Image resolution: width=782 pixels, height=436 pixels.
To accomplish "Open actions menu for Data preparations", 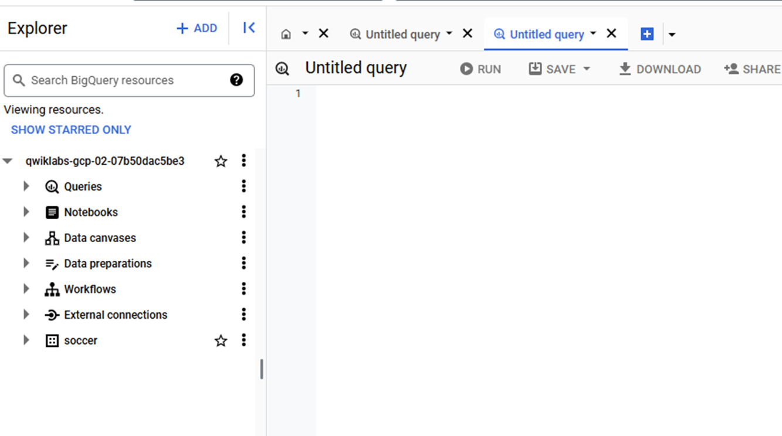I will coord(244,263).
